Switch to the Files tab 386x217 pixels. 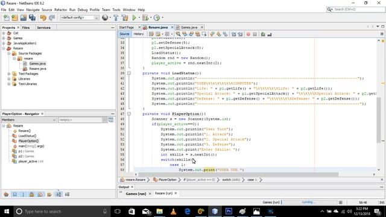coord(26,28)
